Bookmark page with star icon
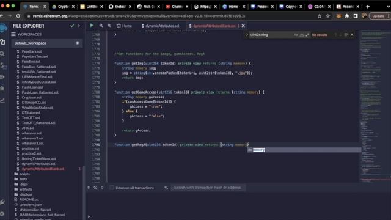The height and width of the screenshot is (220, 391). (x=328, y=16)
